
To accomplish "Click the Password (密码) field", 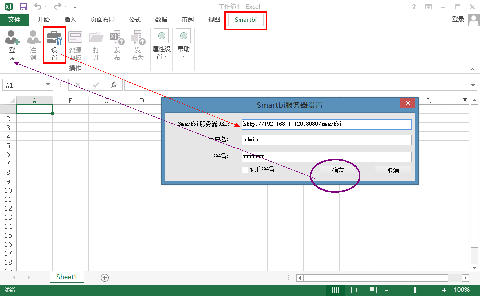I will pos(327,157).
